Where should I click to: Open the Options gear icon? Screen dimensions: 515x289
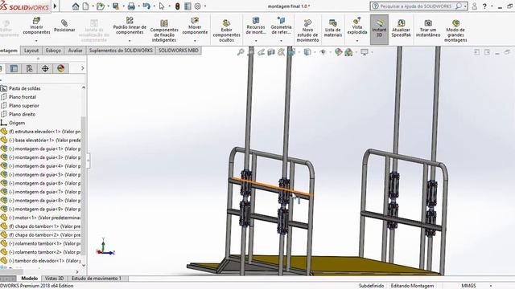click(198, 6)
